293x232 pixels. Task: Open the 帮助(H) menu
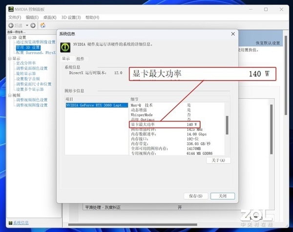coord(92,18)
